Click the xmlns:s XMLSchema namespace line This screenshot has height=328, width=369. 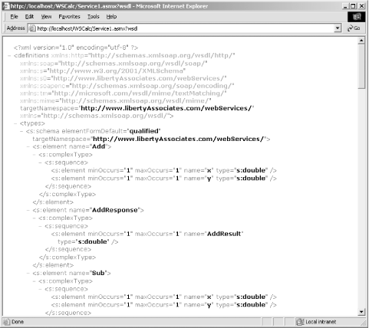pos(103,71)
